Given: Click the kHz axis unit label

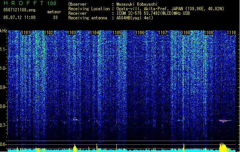Looking at the screenshot, I should click(x=3, y=31).
